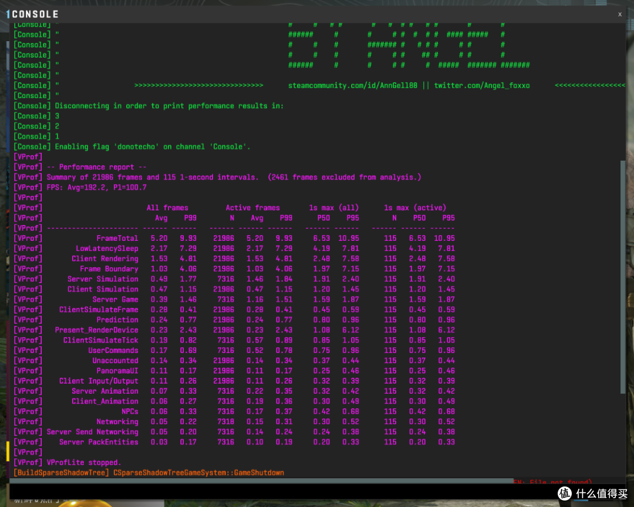Viewport: 634px width, 507px height.
Task: Click the '-- Performance report --' line
Action: (80, 167)
